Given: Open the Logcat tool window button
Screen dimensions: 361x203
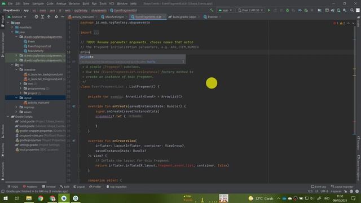Looking at the screenshot, I should tap(79, 187).
